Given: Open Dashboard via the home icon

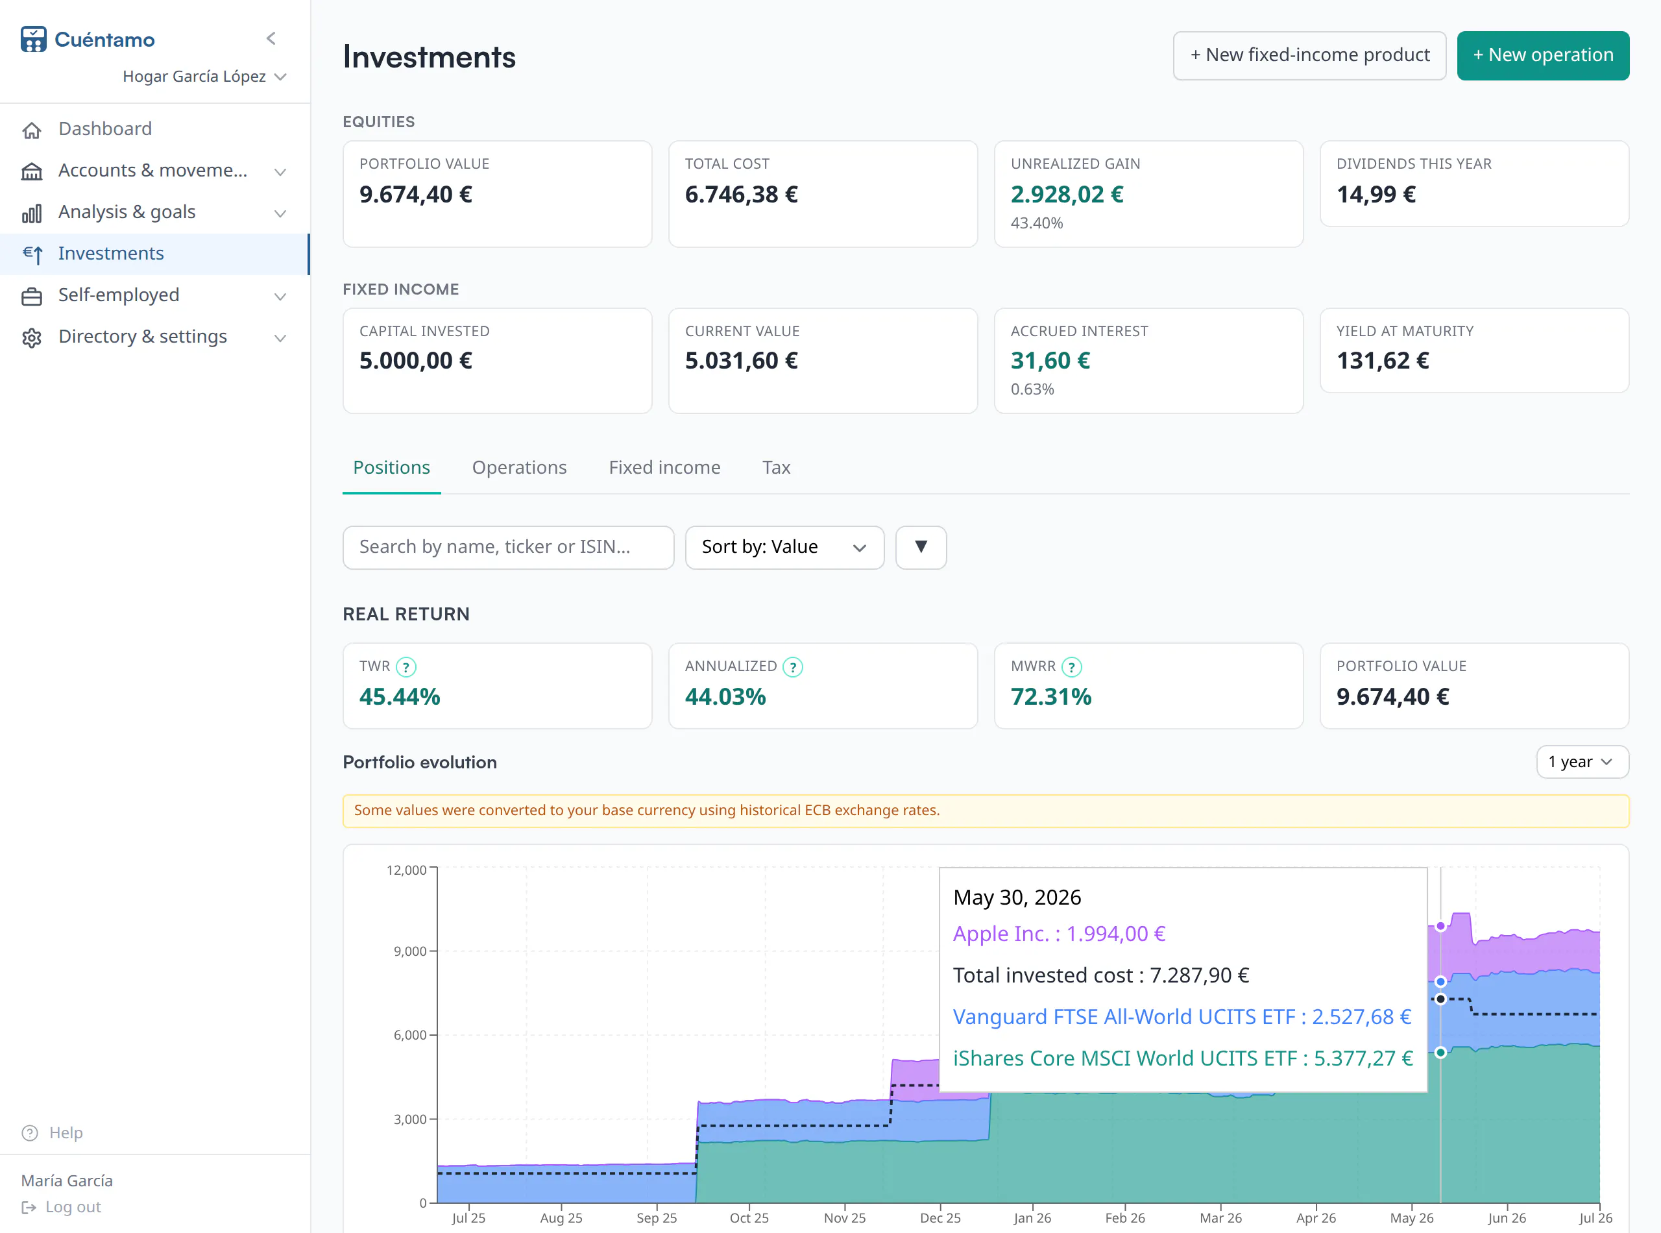Looking at the screenshot, I should coord(31,130).
